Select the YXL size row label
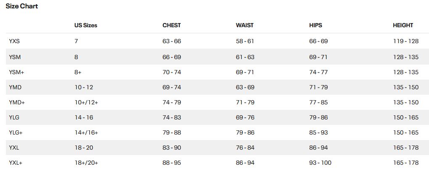The image size is (429, 171). point(14,148)
